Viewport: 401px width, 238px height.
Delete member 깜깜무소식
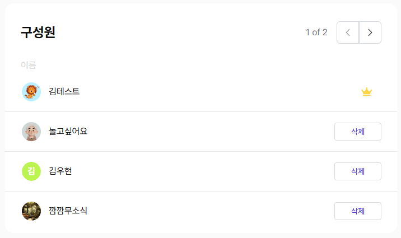click(x=357, y=211)
